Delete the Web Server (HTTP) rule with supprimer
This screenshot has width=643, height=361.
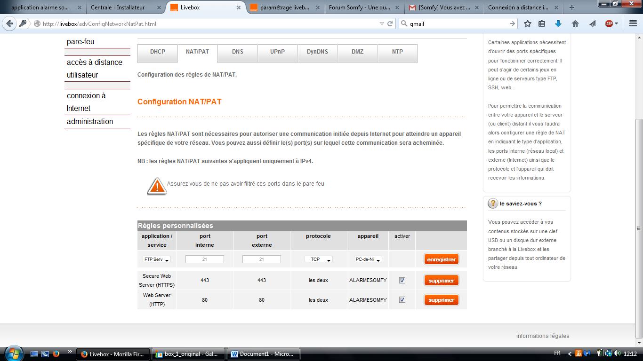[441, 300]
